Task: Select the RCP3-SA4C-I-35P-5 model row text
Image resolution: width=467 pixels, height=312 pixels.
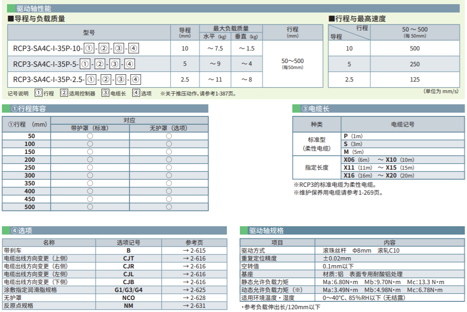Action: 74,64
